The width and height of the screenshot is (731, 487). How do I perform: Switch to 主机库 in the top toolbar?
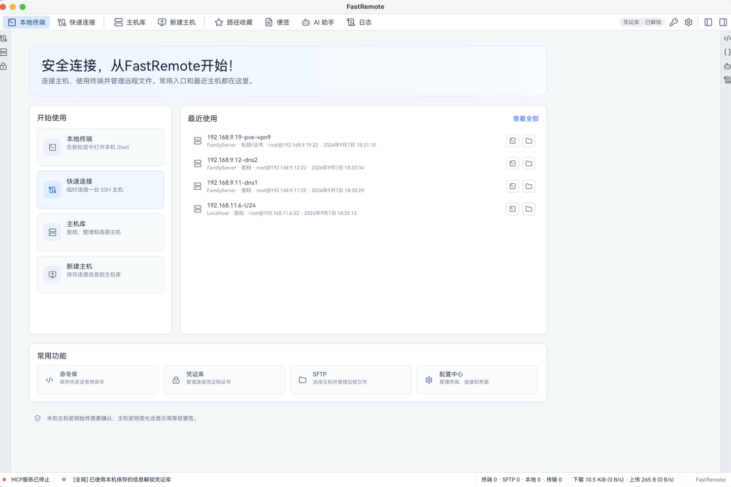(130, 22)
